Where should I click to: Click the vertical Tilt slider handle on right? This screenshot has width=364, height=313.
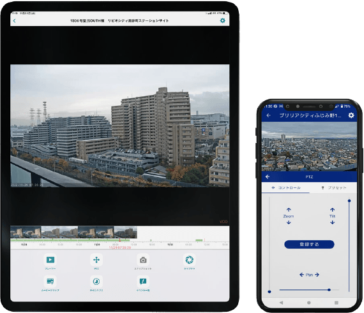(x=349, y=201)
